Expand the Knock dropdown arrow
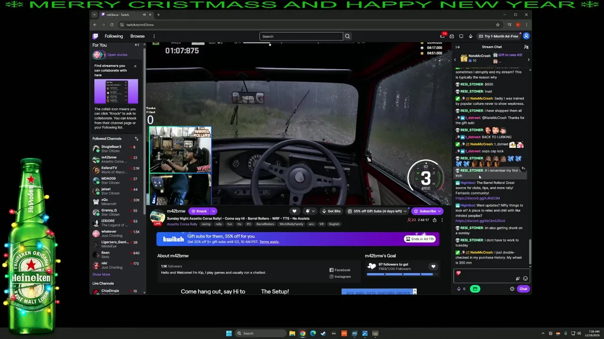 (x=213, y=211)
